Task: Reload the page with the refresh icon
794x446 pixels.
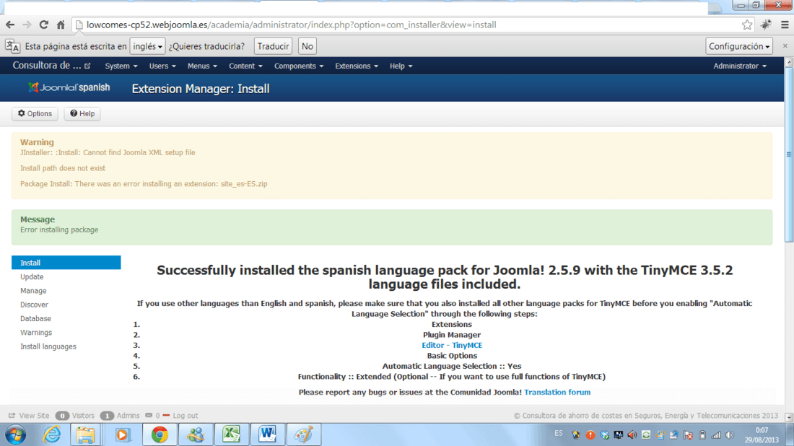Action: [x=43, y=25]
